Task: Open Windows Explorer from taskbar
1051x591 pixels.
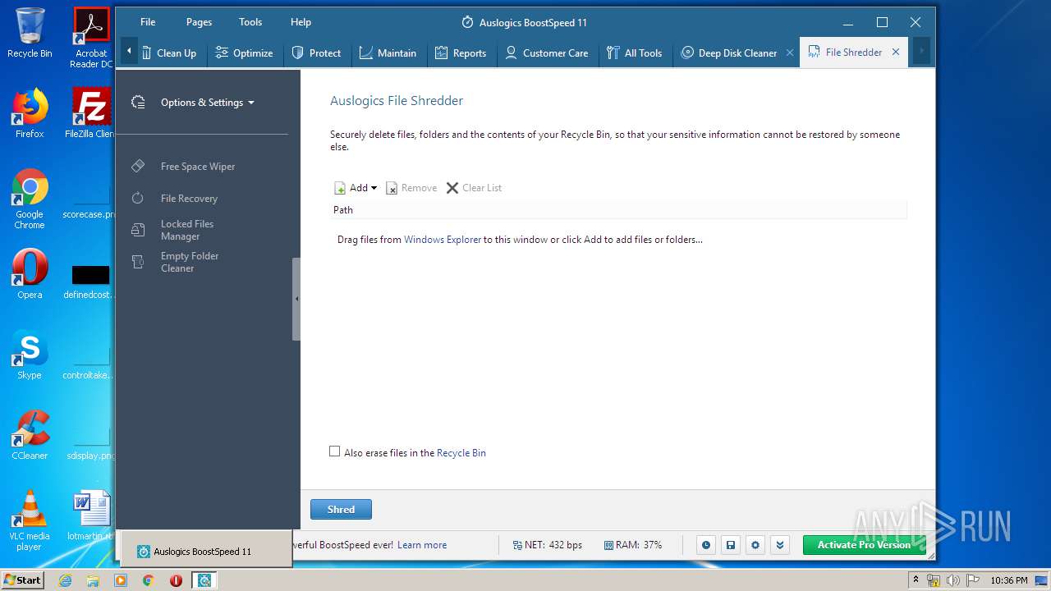Action: coord(93,580)
